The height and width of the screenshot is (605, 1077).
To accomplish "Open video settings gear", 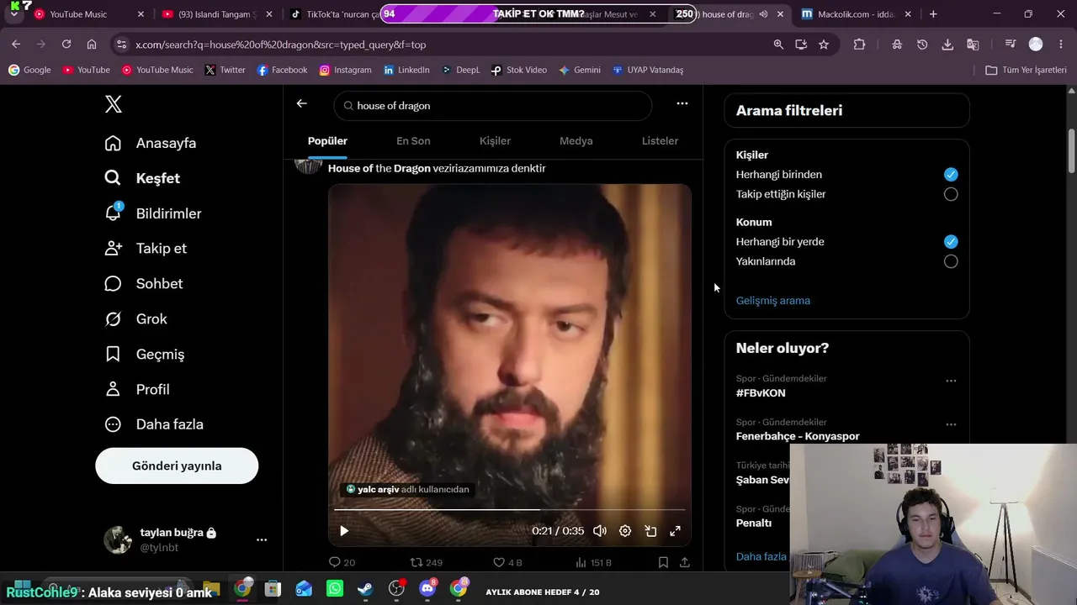I will (625, 531).
